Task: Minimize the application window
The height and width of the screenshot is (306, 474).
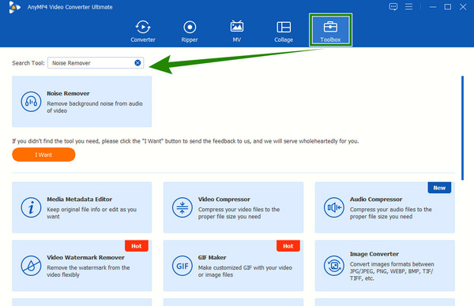Action: tap(433, 6)
